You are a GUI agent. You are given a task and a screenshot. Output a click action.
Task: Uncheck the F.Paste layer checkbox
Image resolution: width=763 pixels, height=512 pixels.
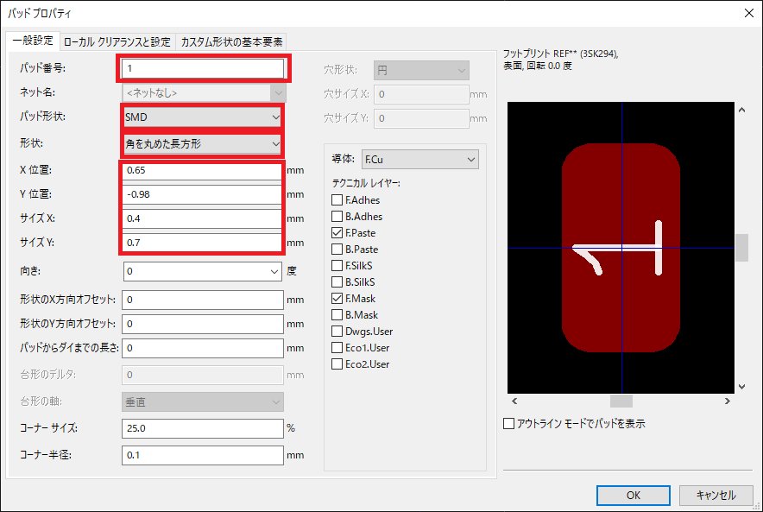click(337, 233)
